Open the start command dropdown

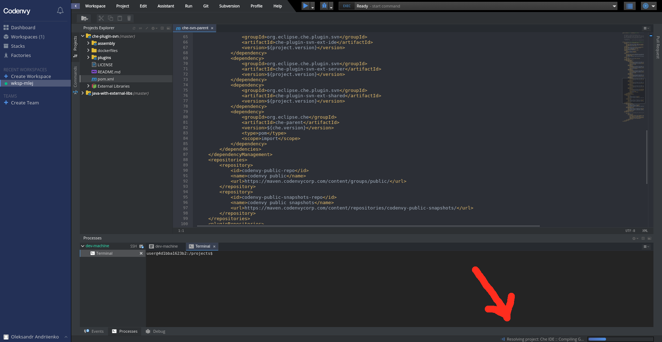click(x=614, y=6)
